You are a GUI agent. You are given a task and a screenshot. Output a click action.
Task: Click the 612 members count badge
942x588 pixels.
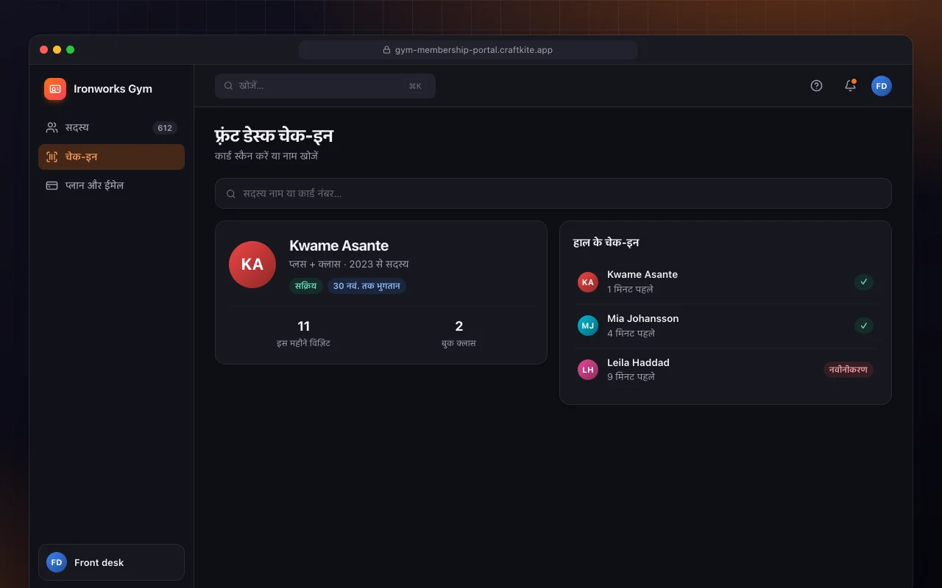pyautogui.click(x=165, y=128)
